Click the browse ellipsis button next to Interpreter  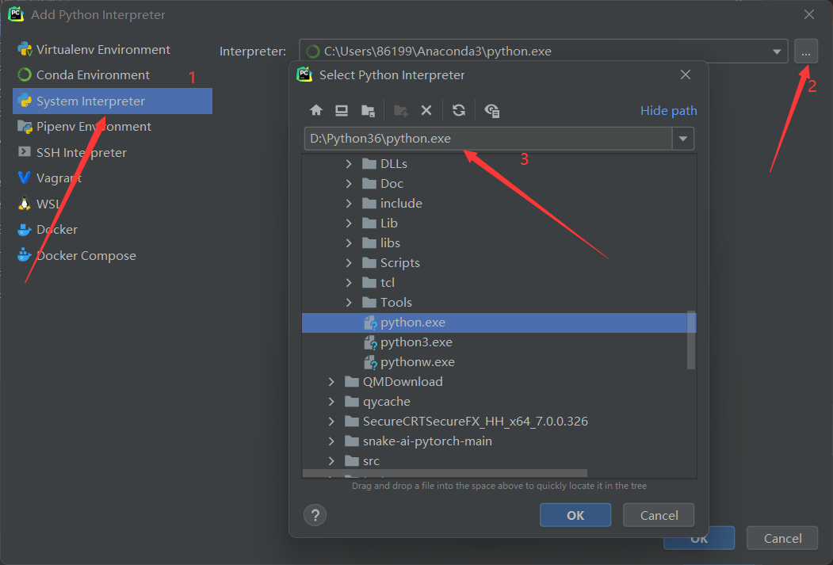pyautogui.click(x=806, y=52)
